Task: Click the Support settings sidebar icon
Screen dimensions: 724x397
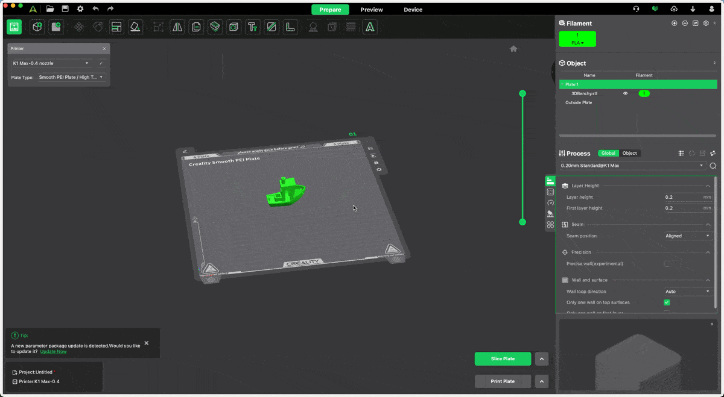Action: (550, 214)
